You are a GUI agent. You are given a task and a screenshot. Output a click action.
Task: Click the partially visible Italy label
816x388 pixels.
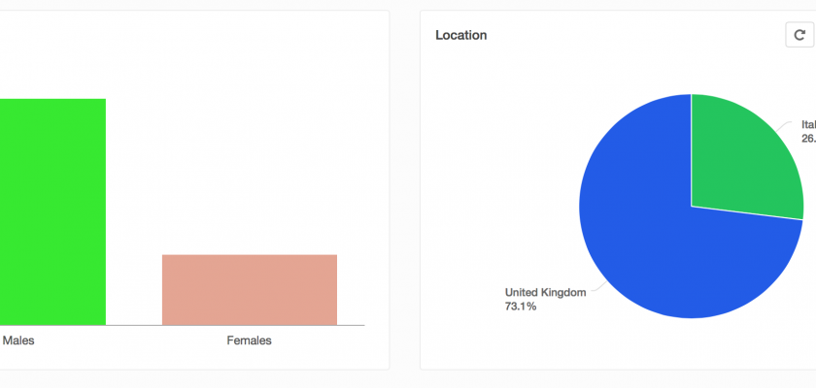click(x=808, y=124)
